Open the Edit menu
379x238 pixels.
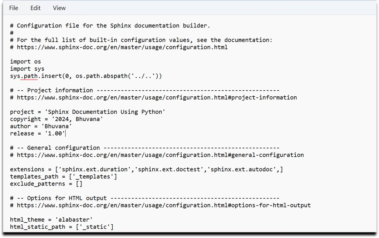[x=35, y=8]
